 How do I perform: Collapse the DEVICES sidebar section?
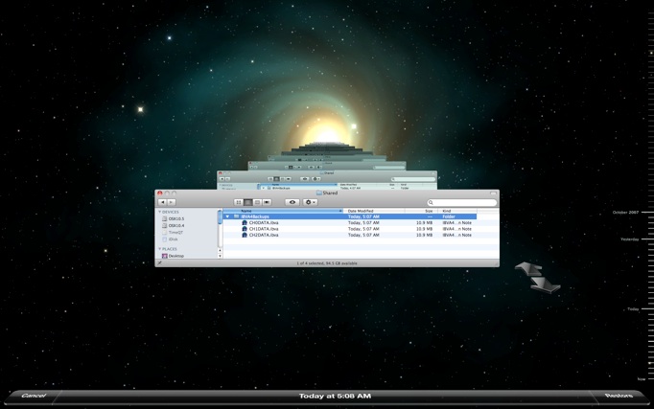point(160,212)
